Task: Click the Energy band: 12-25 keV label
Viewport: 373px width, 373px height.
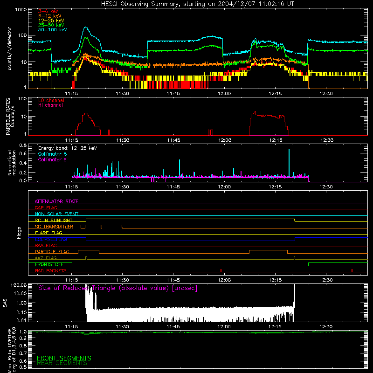Action: tap(68, 148)
